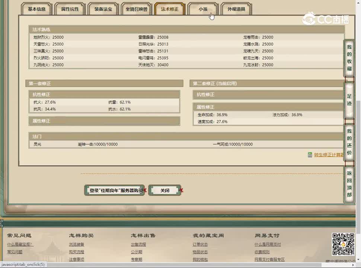Open the 坐骑召唤兽 tab
This screenshot has height=268, width=361.
point(136,9)
